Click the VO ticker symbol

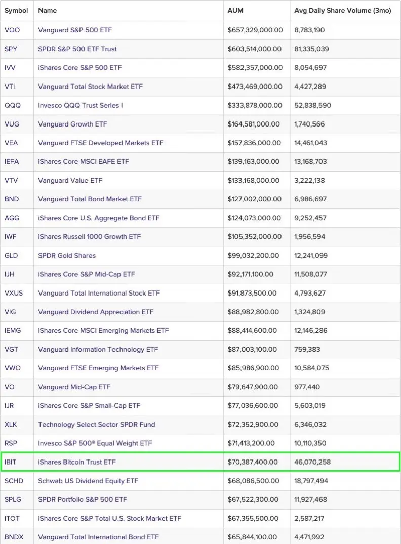tap(10, 387)
